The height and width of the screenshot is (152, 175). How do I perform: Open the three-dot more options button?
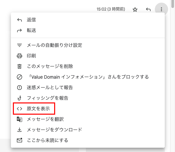(161, 9)
